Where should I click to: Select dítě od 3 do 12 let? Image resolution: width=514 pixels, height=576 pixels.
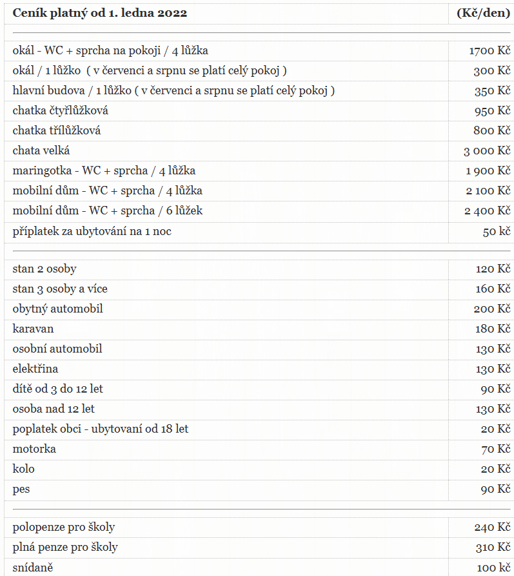[x=57, y=389]
